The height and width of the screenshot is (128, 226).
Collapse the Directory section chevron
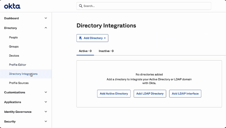coord(46,28)
